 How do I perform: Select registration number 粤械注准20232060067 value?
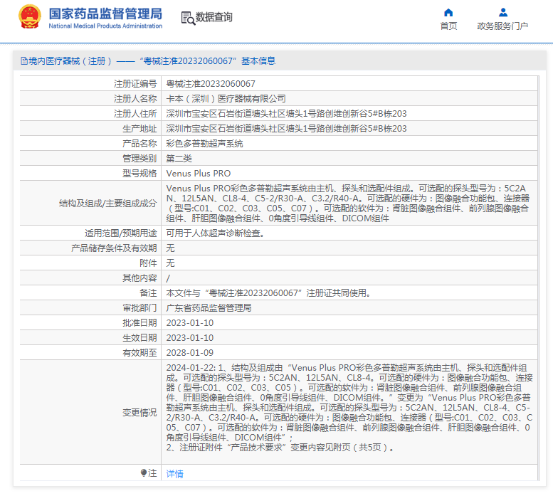tap(211, 84)
